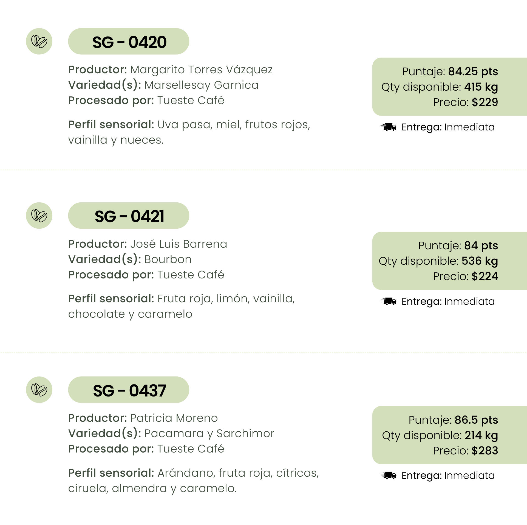Screen dimensions: 527x525
Task: Click the coffee bean icon beside SG - 0420
Action: coord(39,41)
